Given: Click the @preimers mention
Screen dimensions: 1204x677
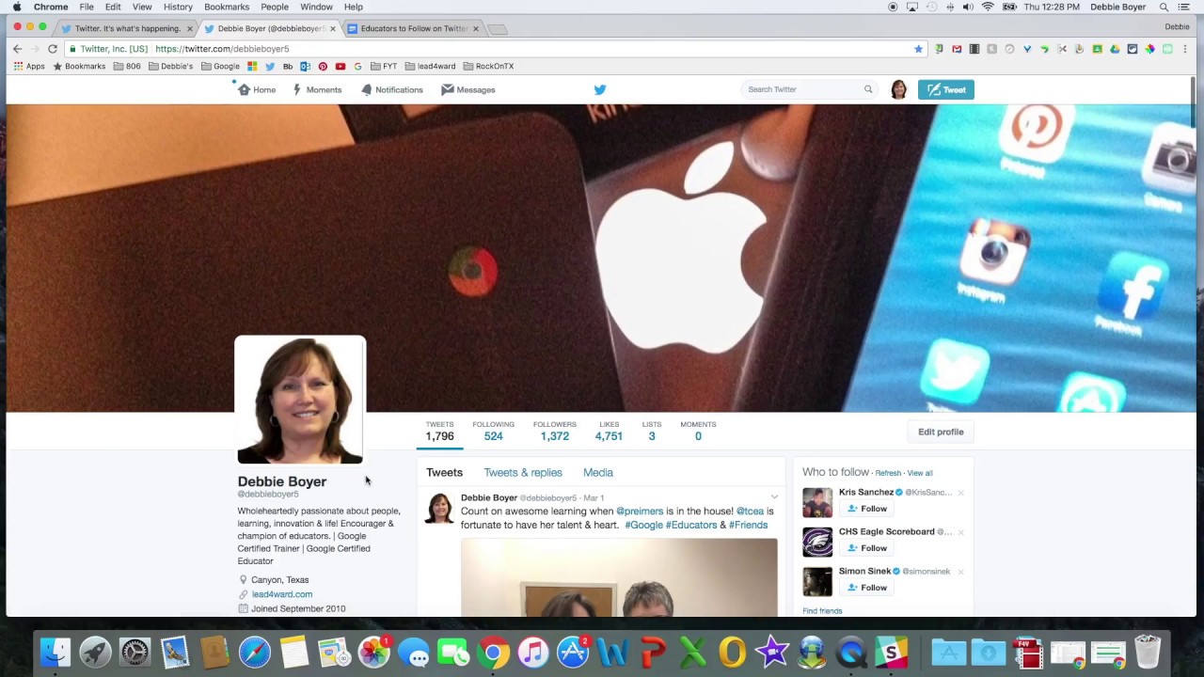Looking at the screenshot, I should coord(640,512).
